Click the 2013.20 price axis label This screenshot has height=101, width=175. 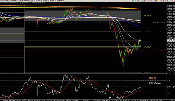point(171,28)
